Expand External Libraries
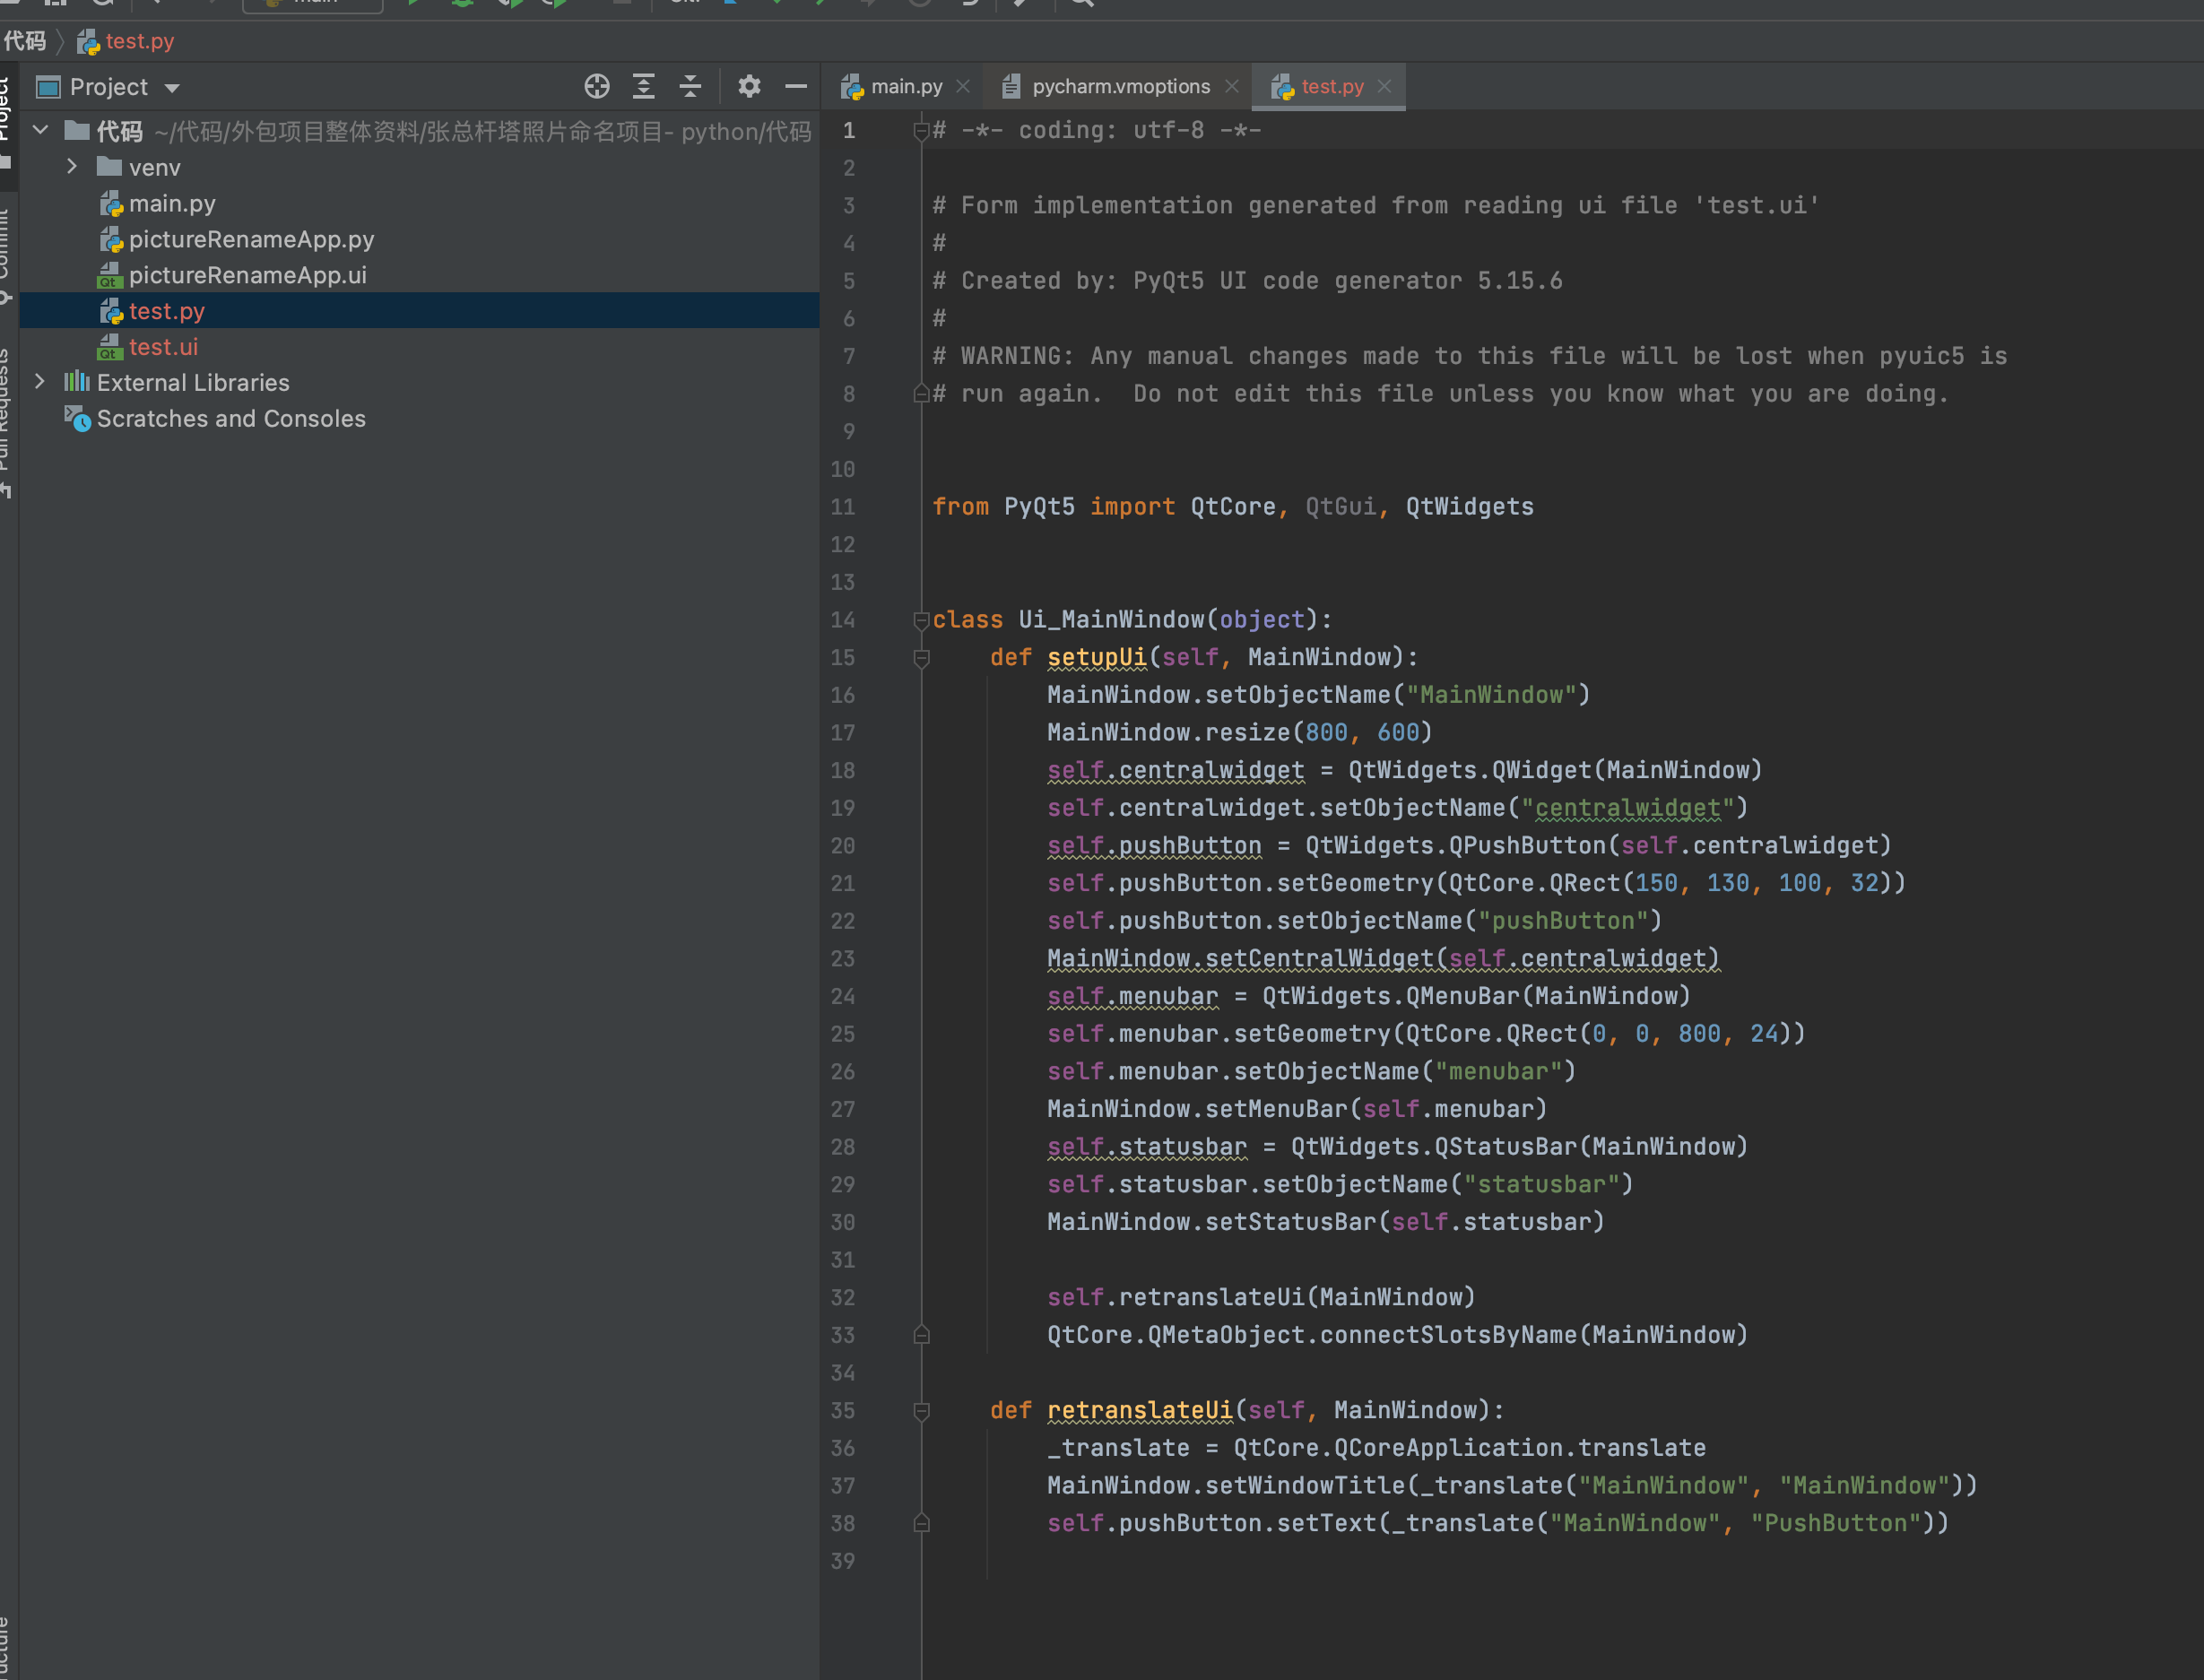This screenshot has height=1680, width=2204. pos(40,382)
